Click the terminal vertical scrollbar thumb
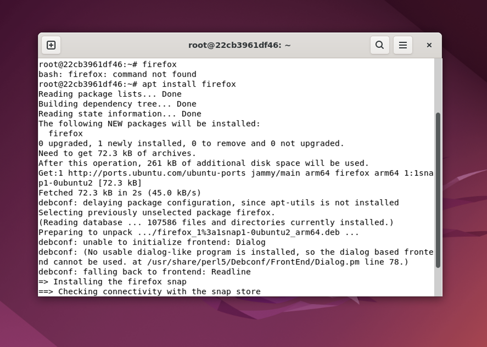This screenshot has width=487, height=347. (438, 190)
